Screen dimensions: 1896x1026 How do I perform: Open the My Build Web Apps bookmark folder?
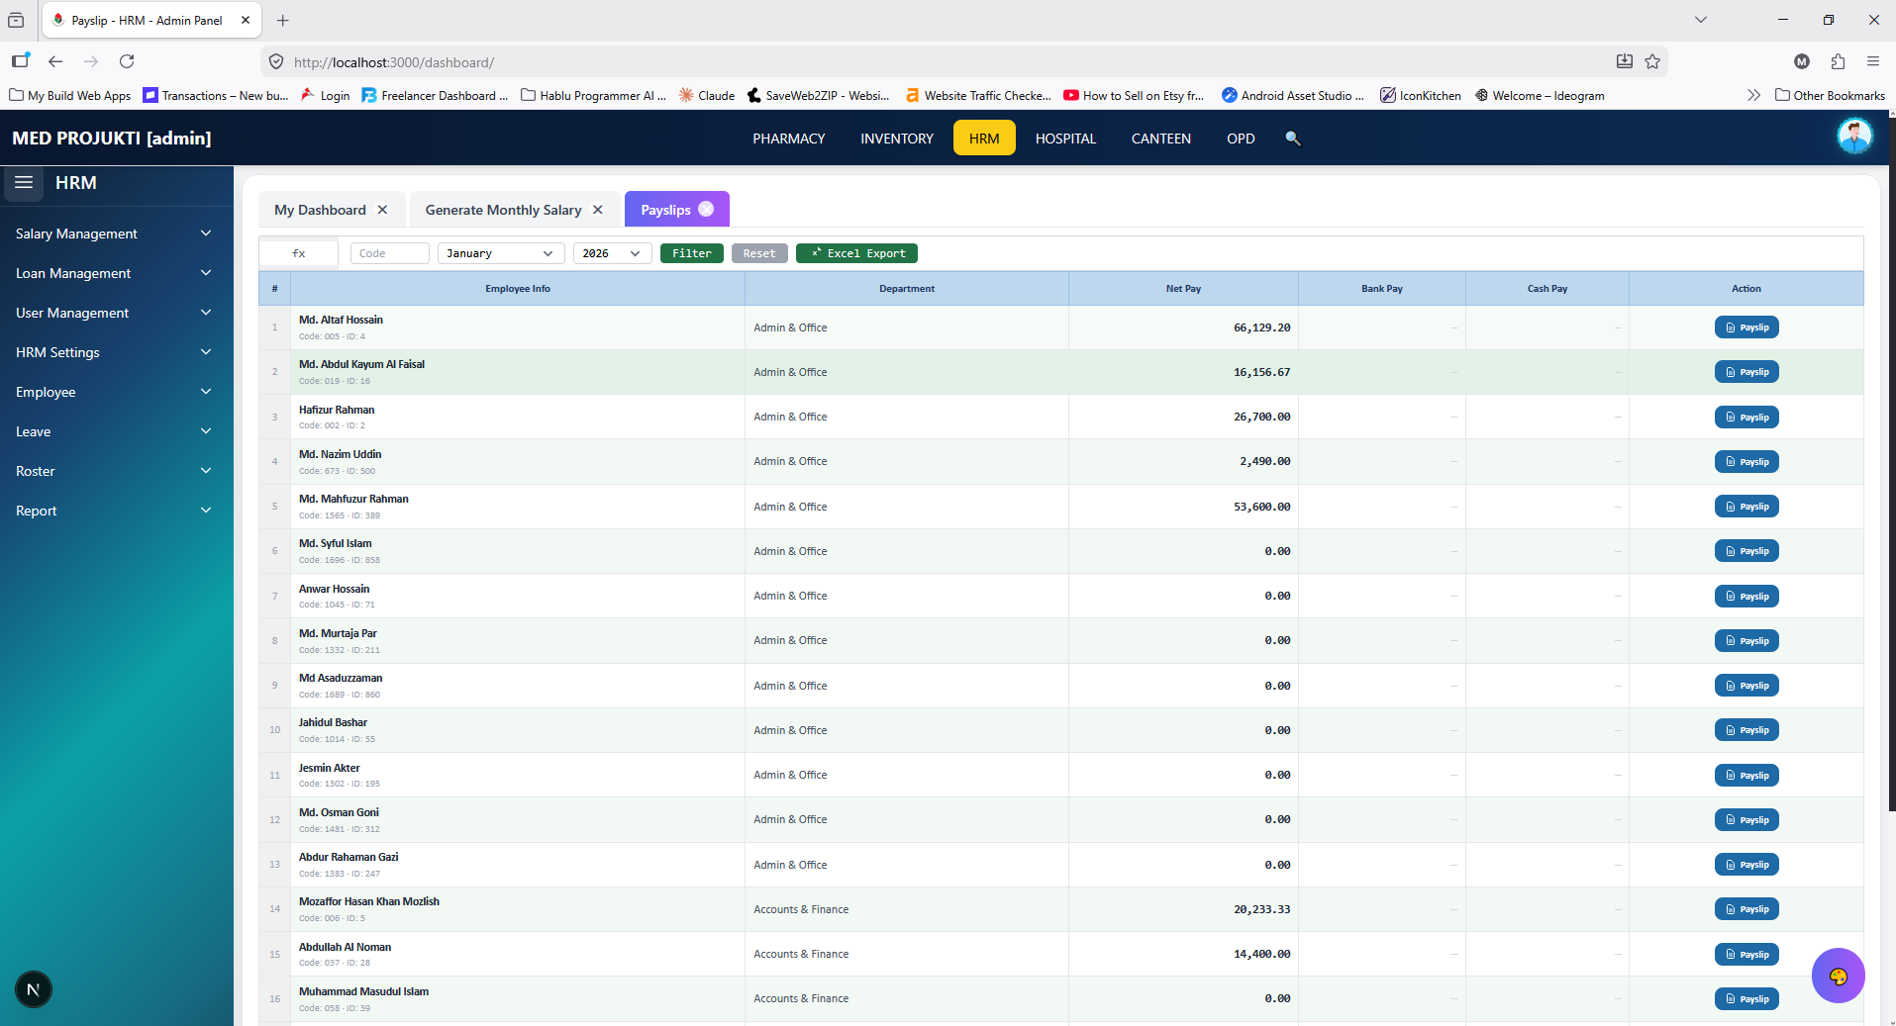pyautogui.click(x=69, y=95)
